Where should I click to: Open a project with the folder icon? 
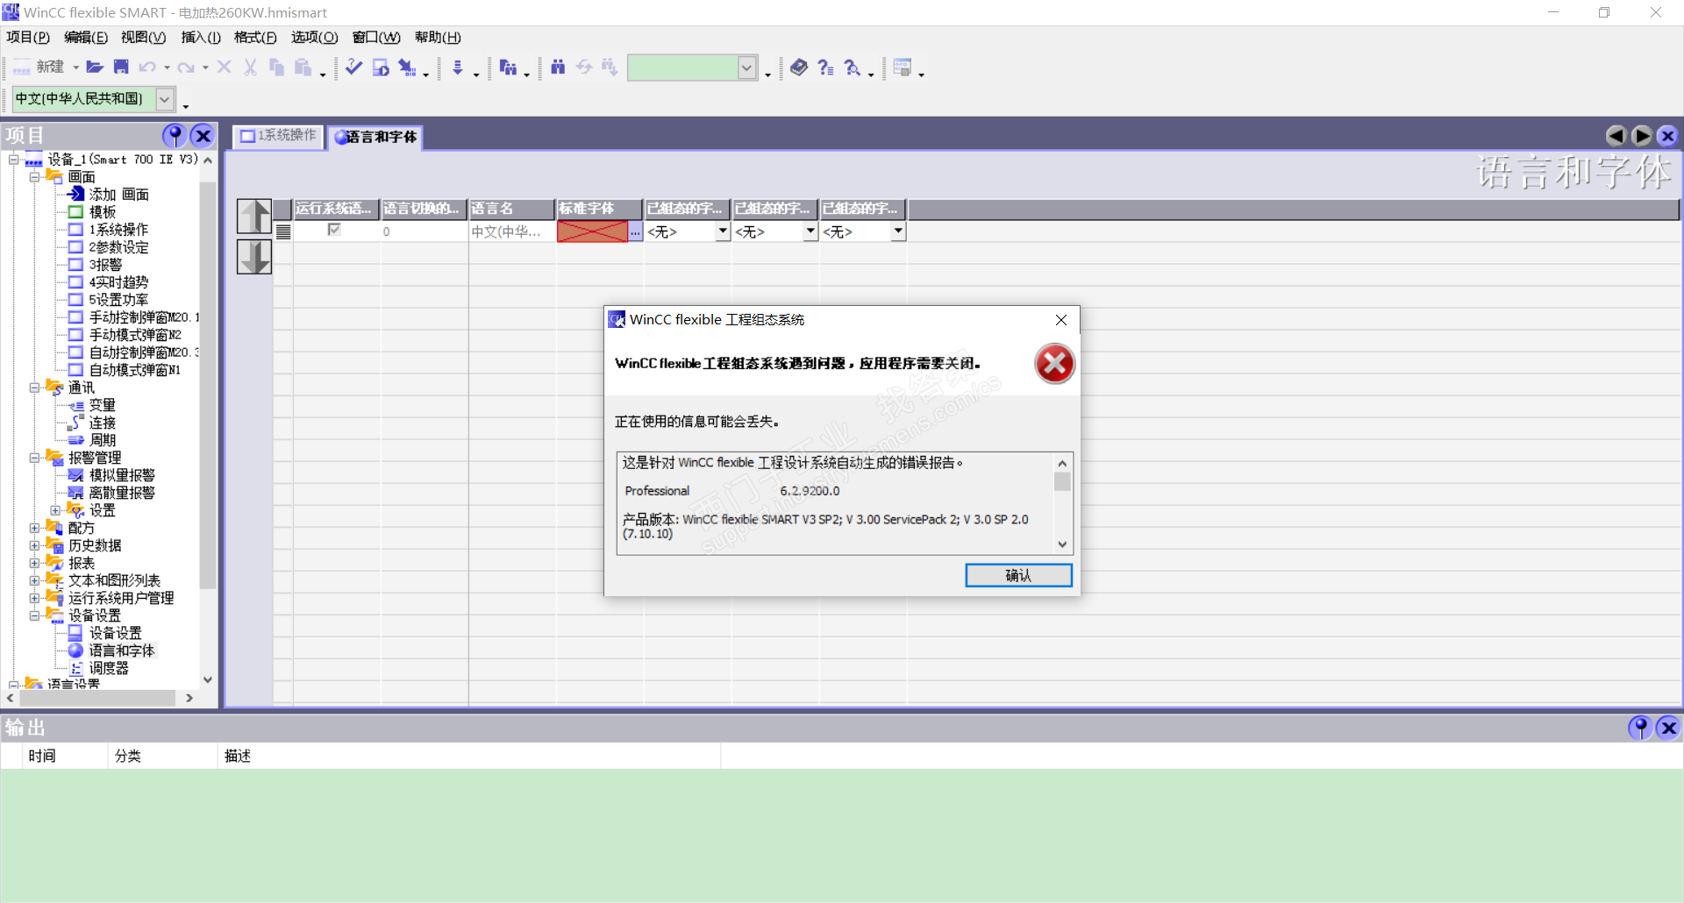95,68
